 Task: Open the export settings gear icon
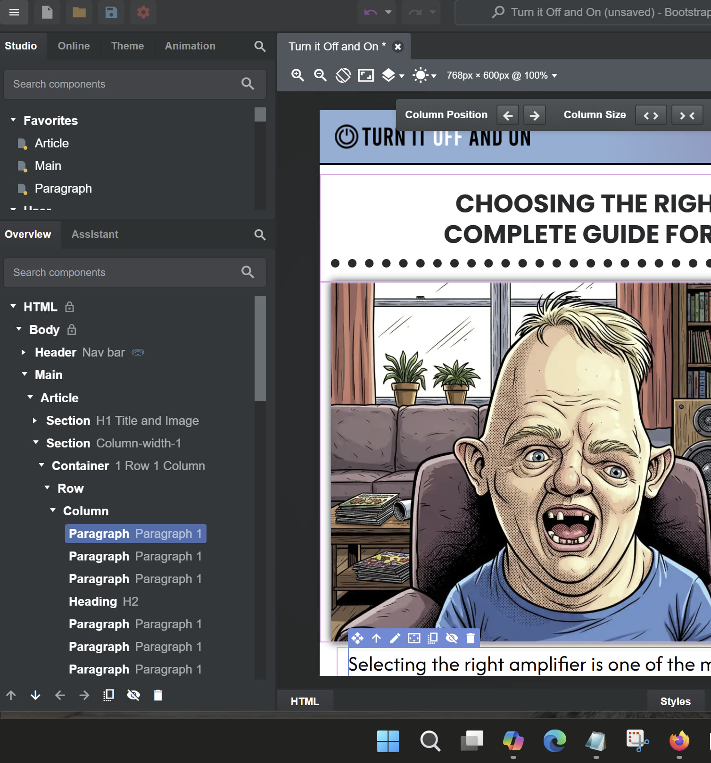143,12
